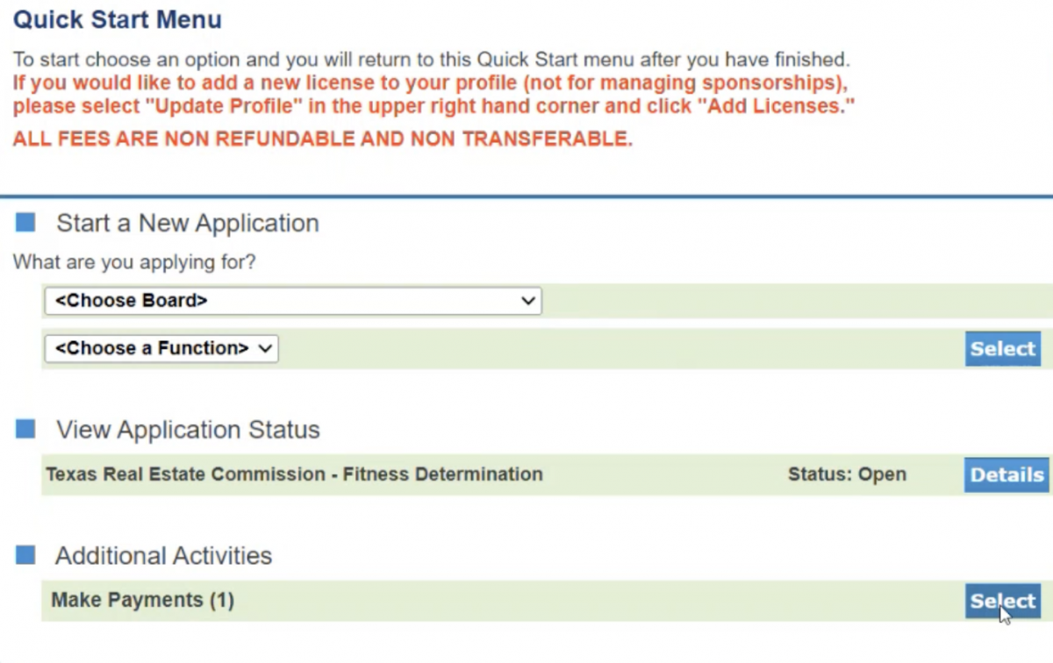The image size is (1053, 663).
Task: Click the Status: Open text
Action: tap(846, 474)
